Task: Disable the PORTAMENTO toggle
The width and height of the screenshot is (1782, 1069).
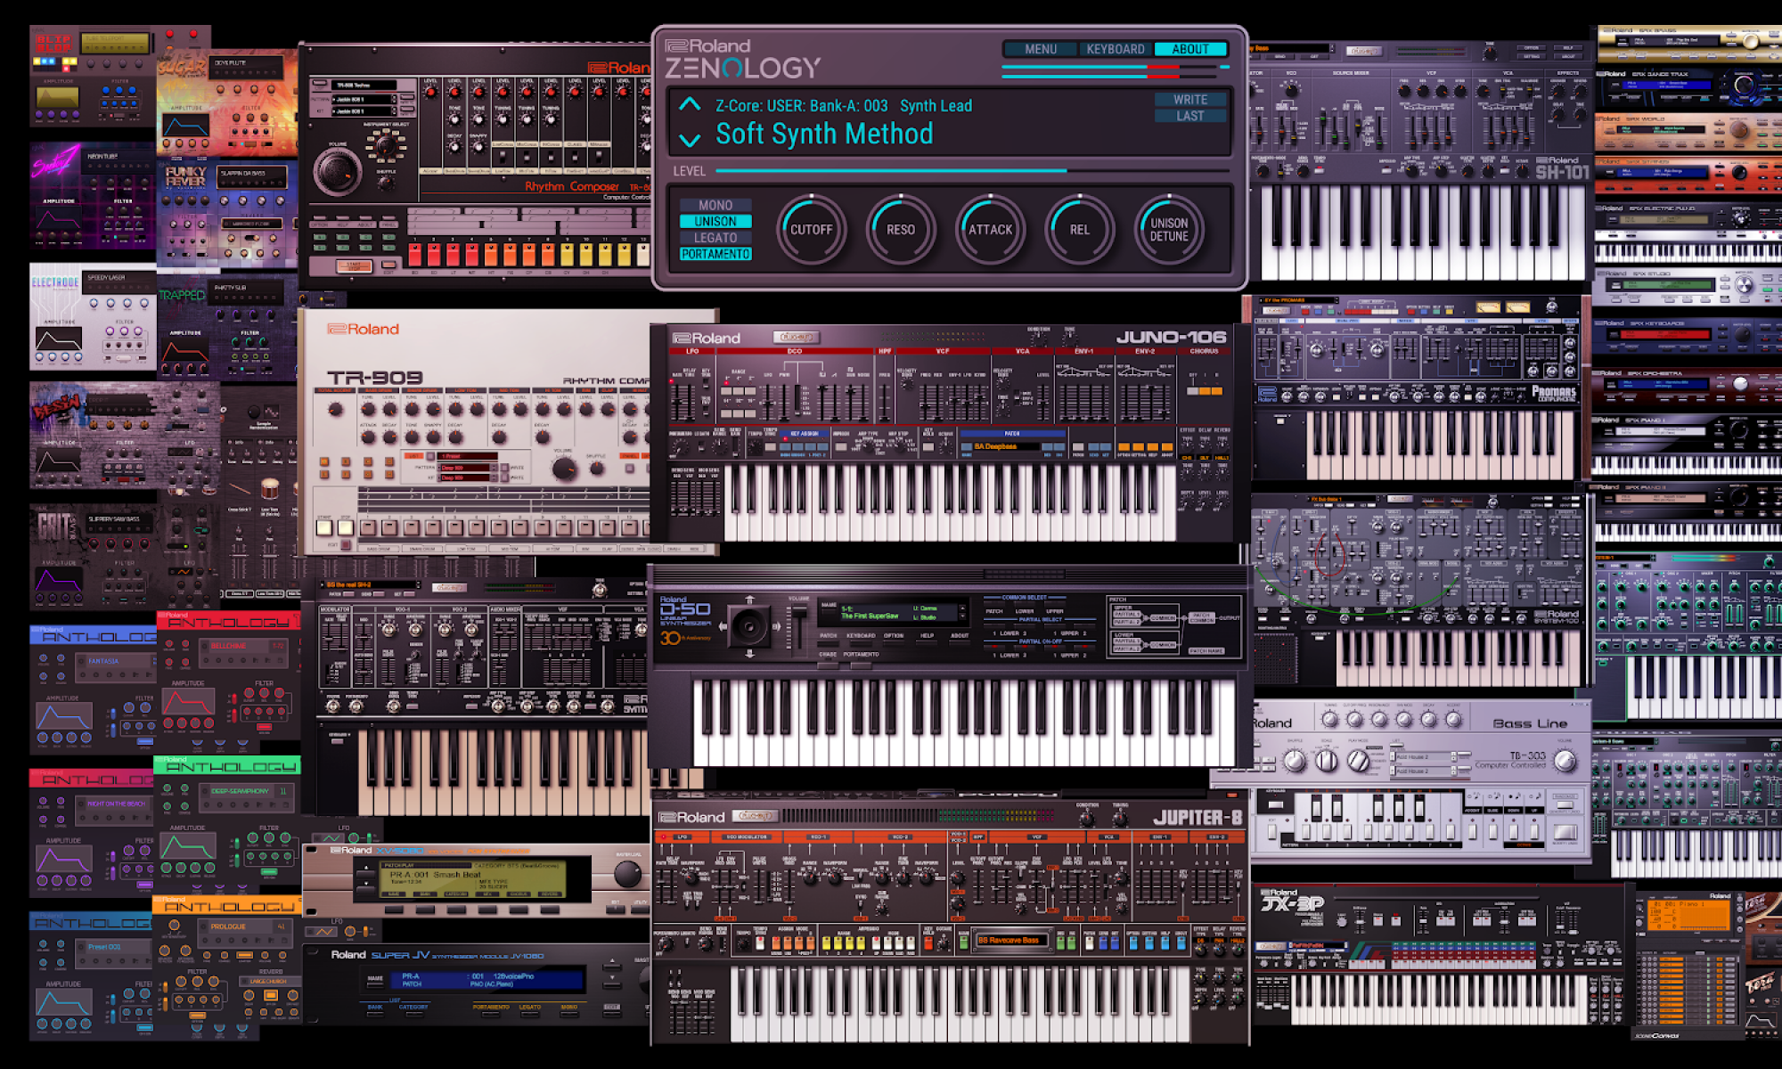Action: coord(715,254)
